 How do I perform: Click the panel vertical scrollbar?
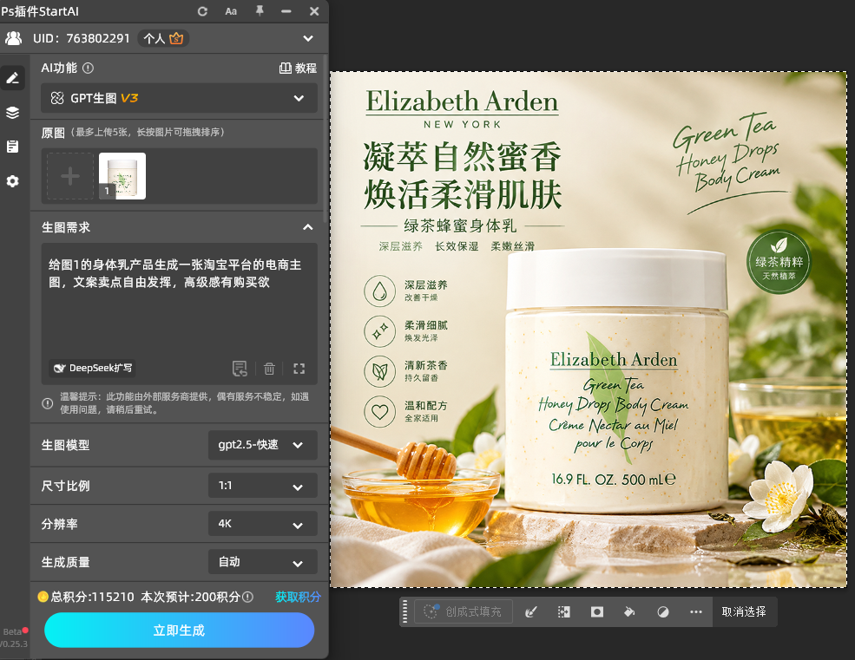click(326, 139)
